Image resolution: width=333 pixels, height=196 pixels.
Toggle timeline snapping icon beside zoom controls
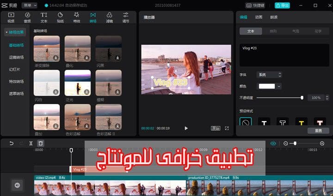coord(273,143)
